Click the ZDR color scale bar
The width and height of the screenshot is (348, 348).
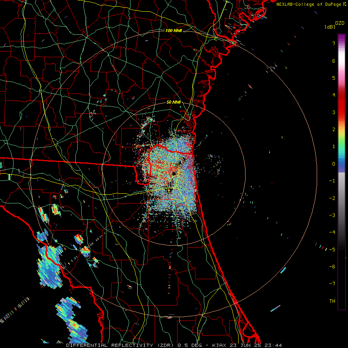(x=341, y=172)
